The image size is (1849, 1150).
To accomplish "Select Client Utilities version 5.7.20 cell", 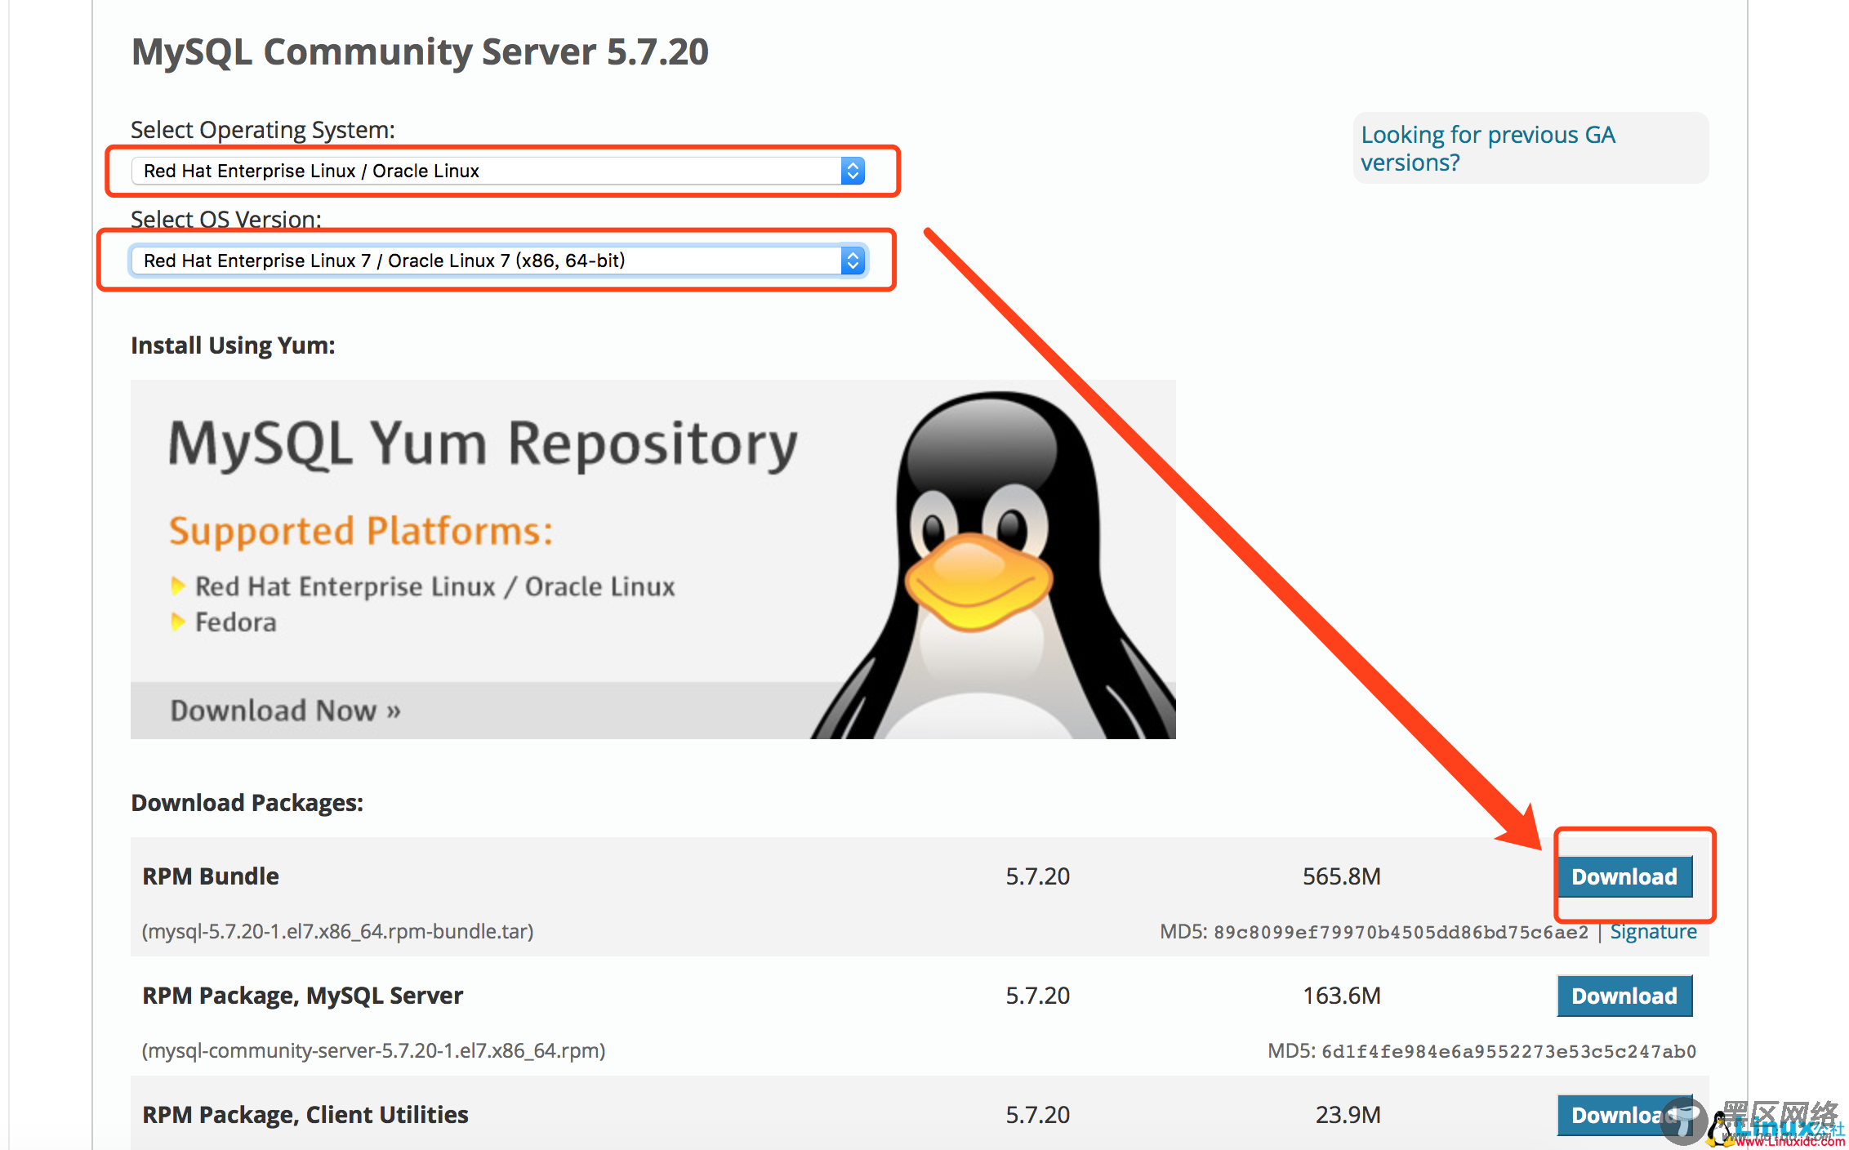I will 1037,1115.
